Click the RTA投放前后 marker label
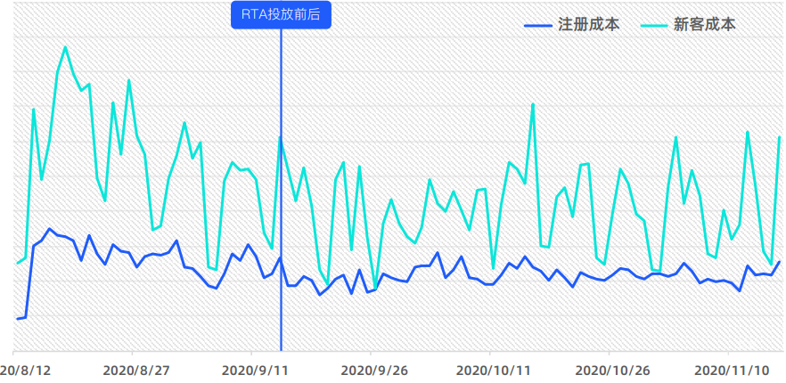 [x=281, y=14]
